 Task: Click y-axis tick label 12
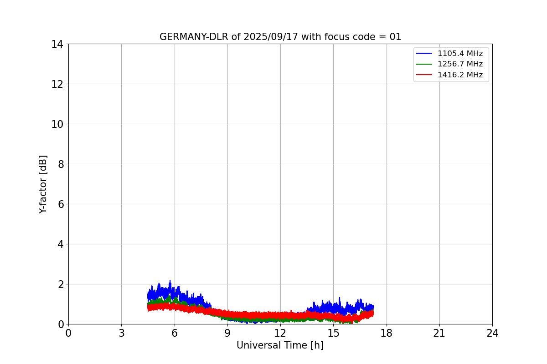tap(57, 84)
